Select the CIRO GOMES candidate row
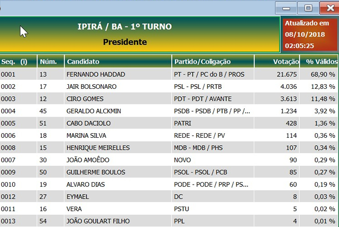This screenshot has height=227, width=339. point(169,99)
